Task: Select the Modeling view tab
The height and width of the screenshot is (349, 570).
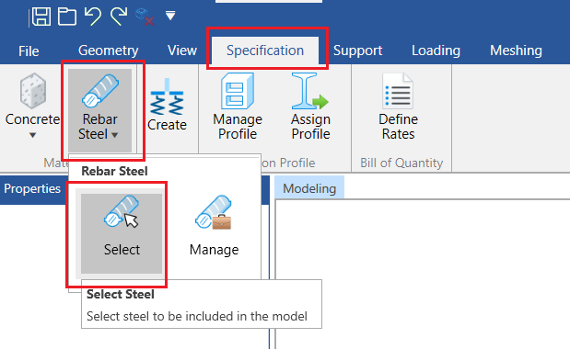Action: pyautogui.click(x=309, y=188)
